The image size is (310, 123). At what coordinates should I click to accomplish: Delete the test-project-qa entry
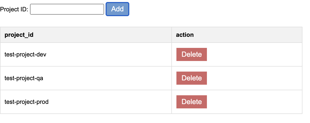192,78
